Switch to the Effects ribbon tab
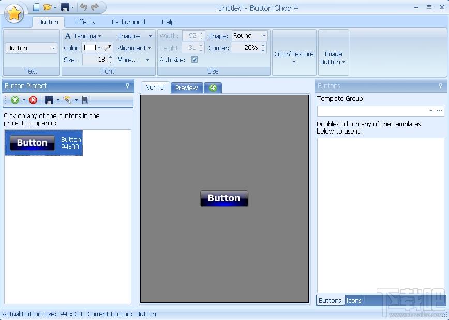Image resolution: width=449 pixels, height=320 pixels. (x=85, y=22)
